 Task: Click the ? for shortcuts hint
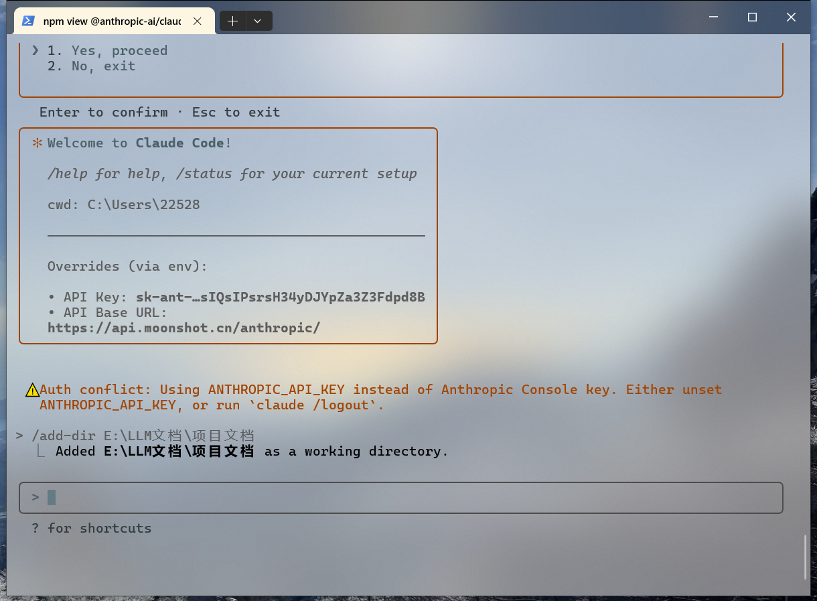[x=92, y=528]
